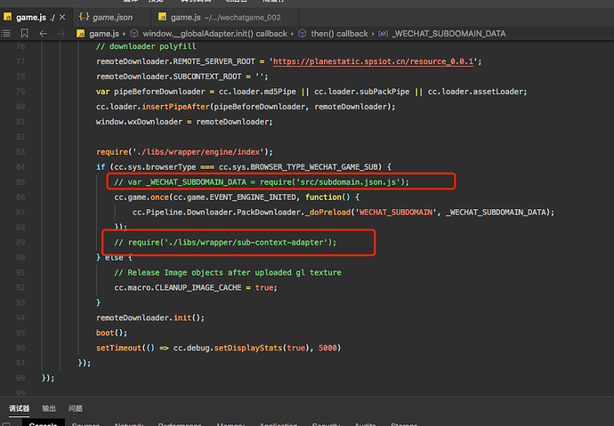Screen dimensions: 614x426
Task: Click the '// downloader polyfill' comment
Action: point(146,46)
